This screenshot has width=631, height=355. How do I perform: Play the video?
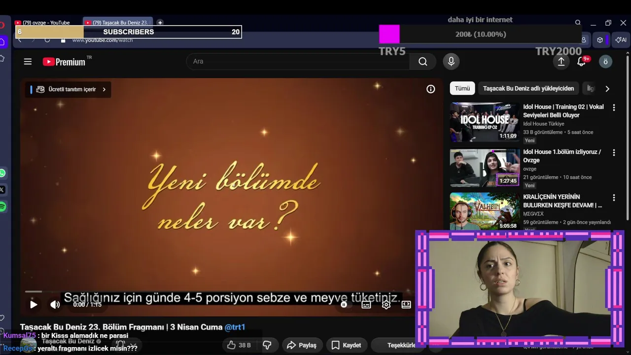[x=34, y=304]
